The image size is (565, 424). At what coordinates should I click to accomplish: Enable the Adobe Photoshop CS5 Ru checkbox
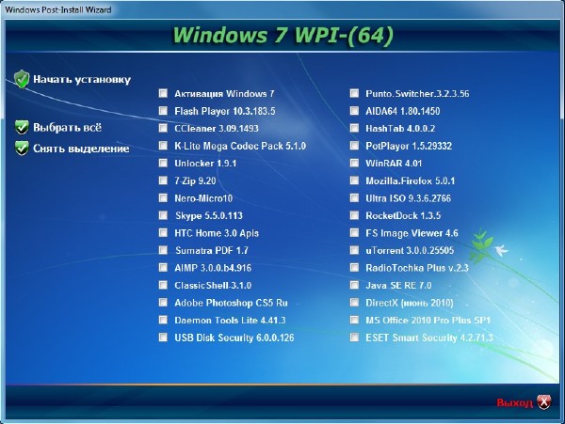164,304
